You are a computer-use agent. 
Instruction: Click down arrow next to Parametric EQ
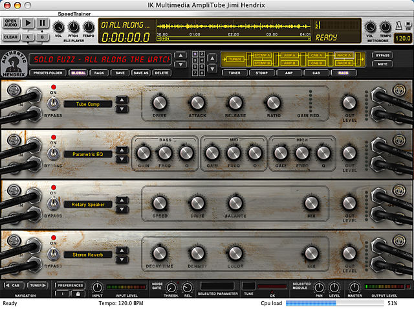coord(122,159)
